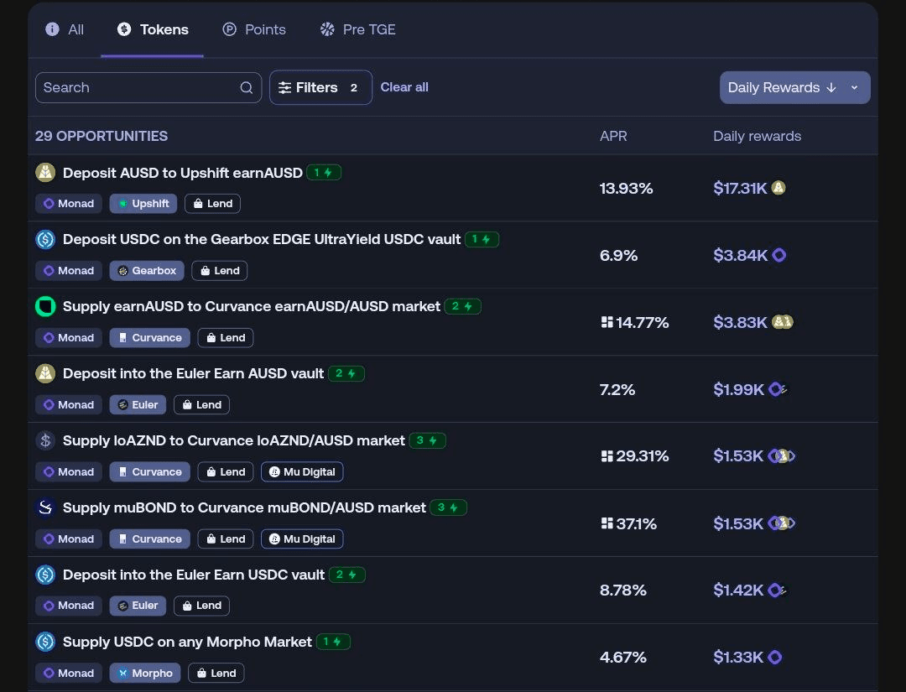
Task: Open the Filters panel
Action: [x=320, y=87]
